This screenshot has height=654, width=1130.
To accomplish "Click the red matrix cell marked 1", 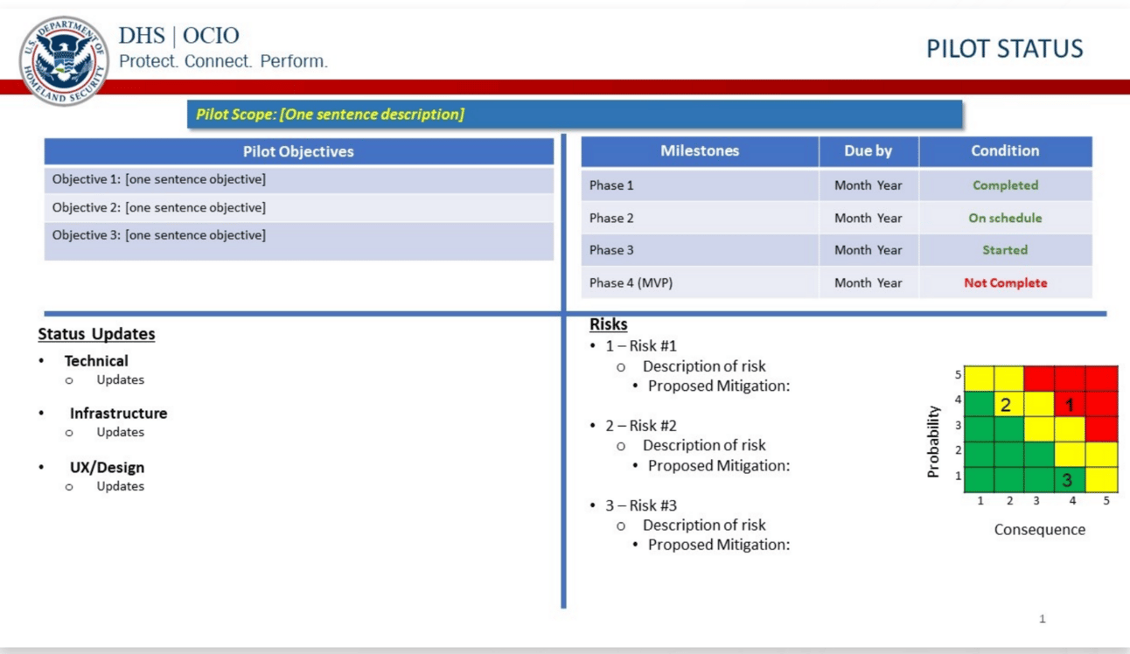I will pyautogui.click(x=1070, y=404).
